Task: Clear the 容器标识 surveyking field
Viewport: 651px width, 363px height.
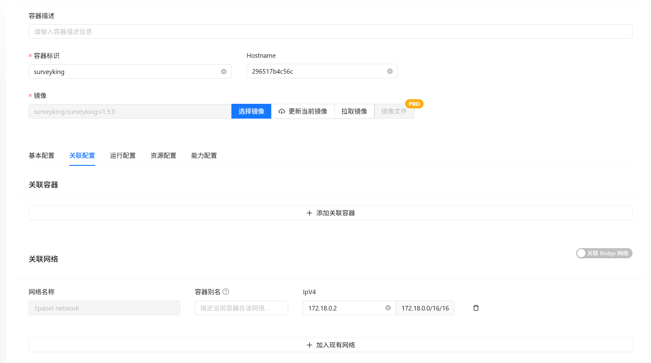Action: pyautogui.click(x=224, y=72)
